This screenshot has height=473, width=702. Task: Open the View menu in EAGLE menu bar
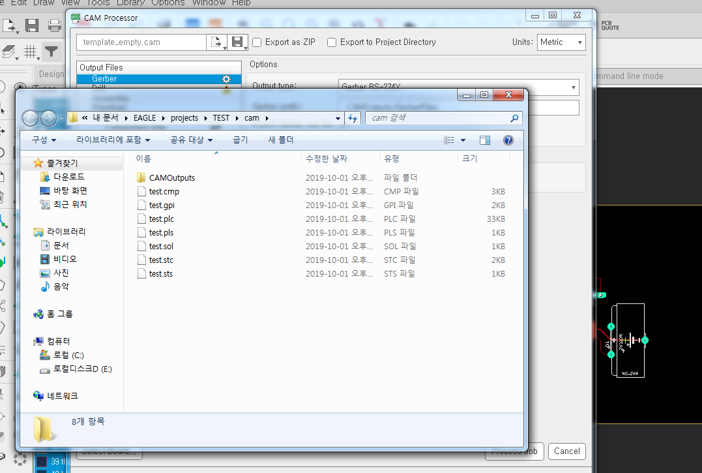pyautogui.click(x=70, y=3)
